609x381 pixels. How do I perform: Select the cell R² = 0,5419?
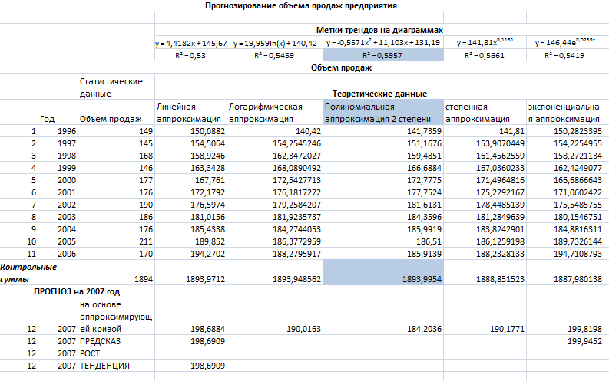click(x=564, y=55)
